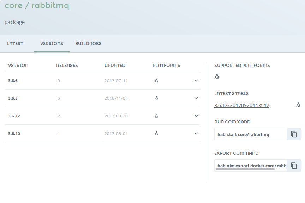Click the hab pkg export docker field
The height and width of the screenshot is (203, 305).
coord(251,165)
